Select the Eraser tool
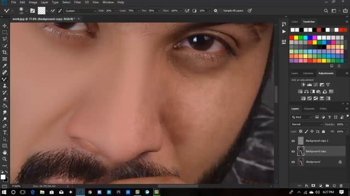This screenshot has width=350, height=196. (4, 99)
